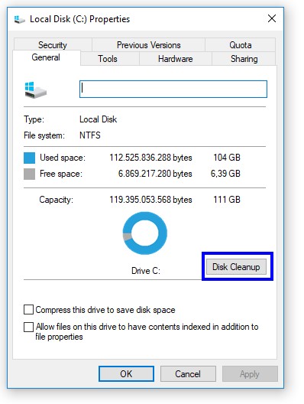Open the Hardware tab

click(176, 59)
